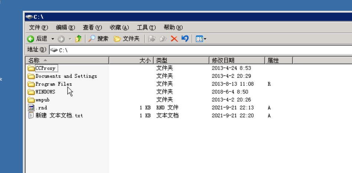Image resolution: width=352 pixels, height=173 pixels.
Task: Go up one folder level icon
Action: 78,39
